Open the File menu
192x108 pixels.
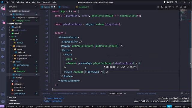7,2
